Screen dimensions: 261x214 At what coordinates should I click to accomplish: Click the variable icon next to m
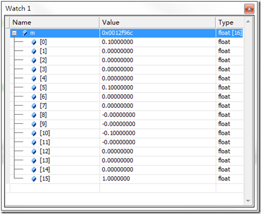click(25, 33)
